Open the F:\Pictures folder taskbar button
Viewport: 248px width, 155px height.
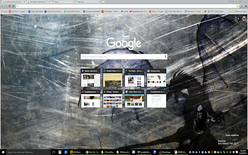123,152
